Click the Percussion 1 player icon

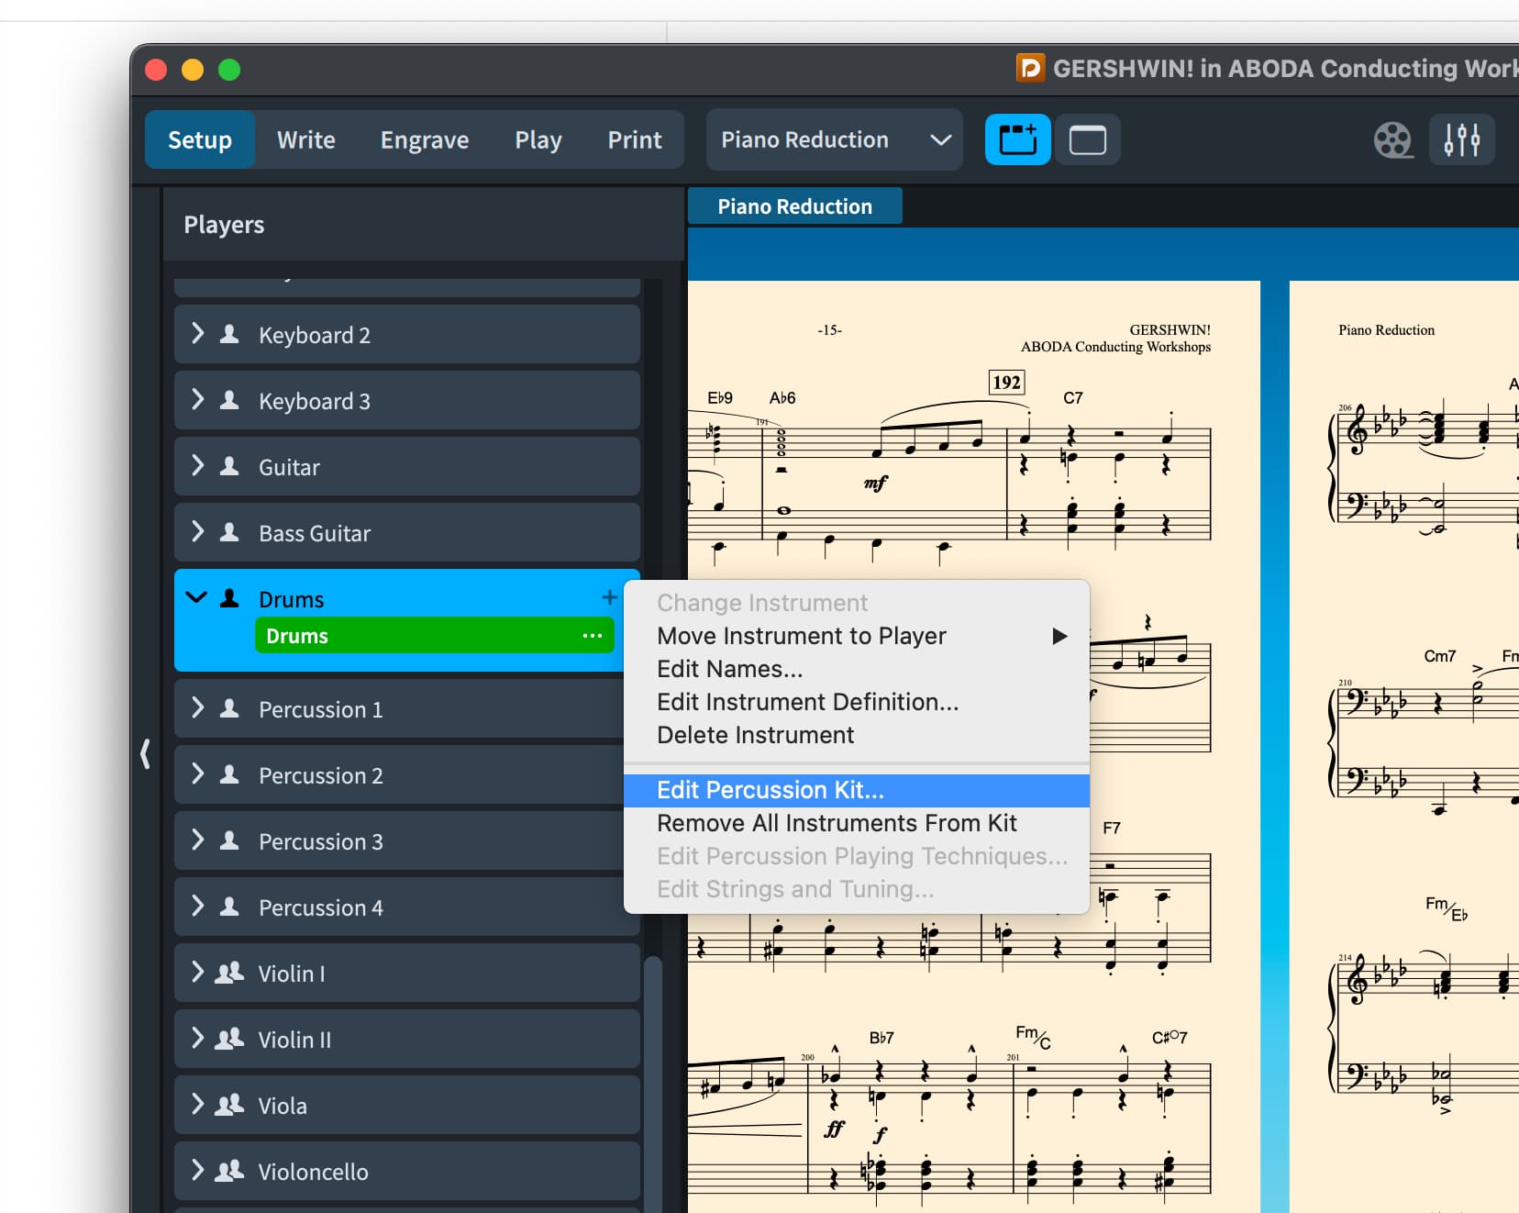click(229, 708)
